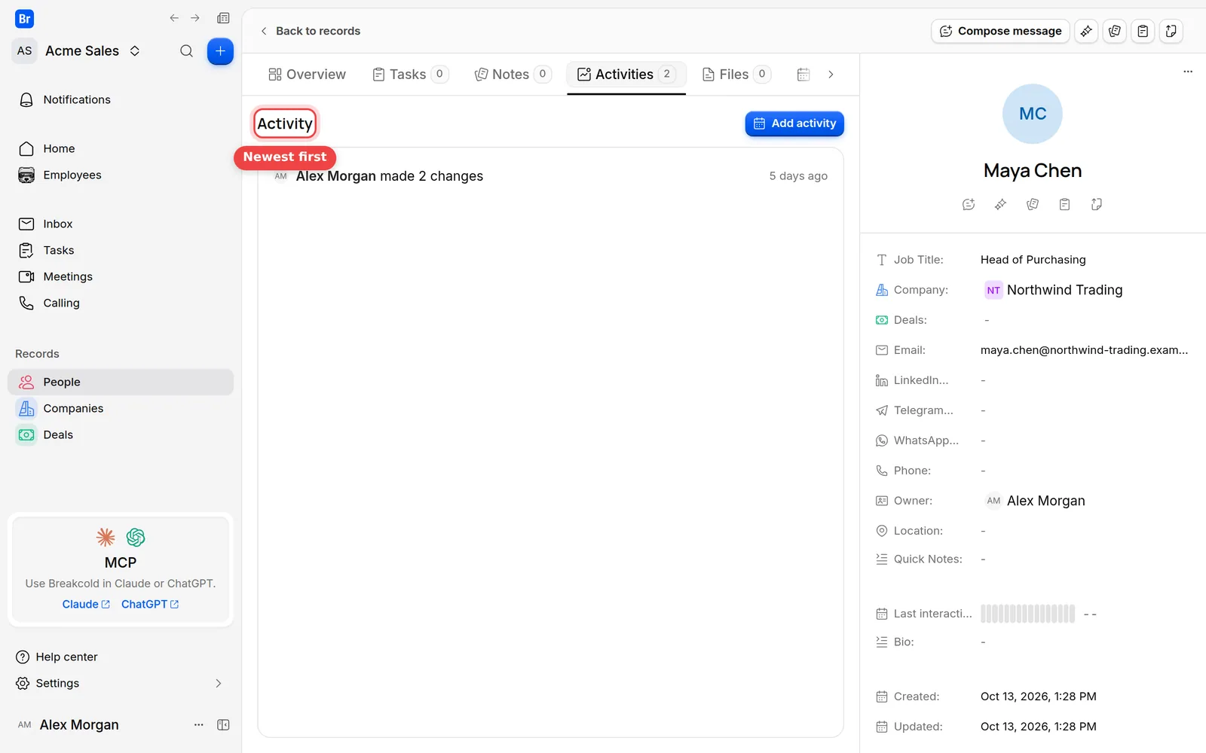
Task: Click the task clipboard icon in the top toolbar
Action: click(x=1143, y=31)
